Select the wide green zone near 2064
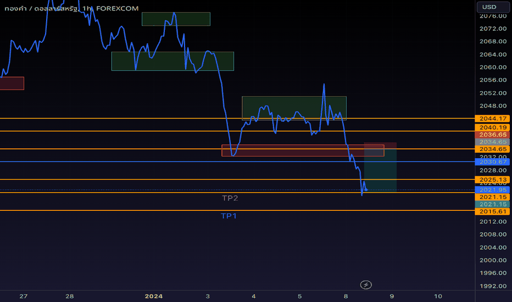Viewport: 512px width, 302px height. tap(172, 61)
